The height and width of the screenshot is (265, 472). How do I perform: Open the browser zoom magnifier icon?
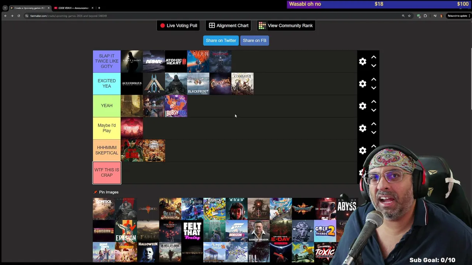pyautogui.click(x=403, y=16)
